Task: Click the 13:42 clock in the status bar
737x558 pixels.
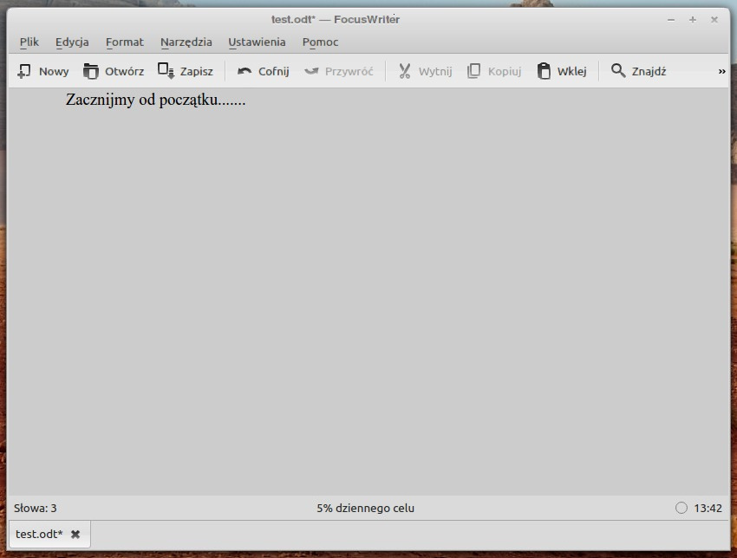Action: click(708, 508)
